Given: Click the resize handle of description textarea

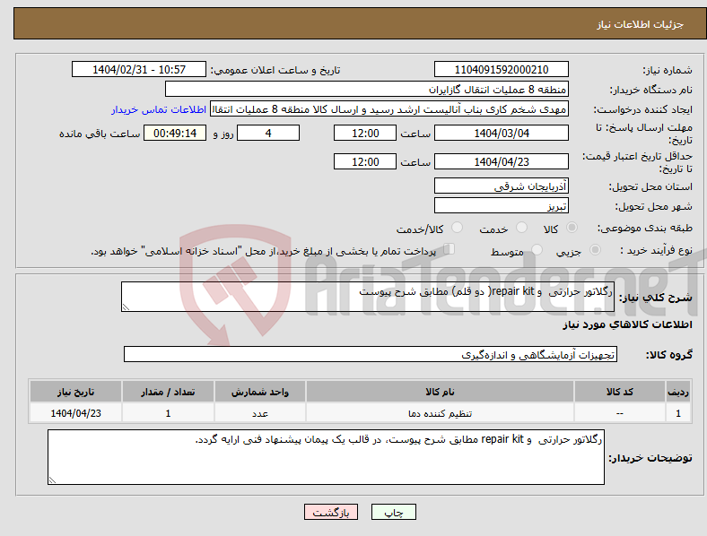Looking at the screenshot, I should coord(126,307).
